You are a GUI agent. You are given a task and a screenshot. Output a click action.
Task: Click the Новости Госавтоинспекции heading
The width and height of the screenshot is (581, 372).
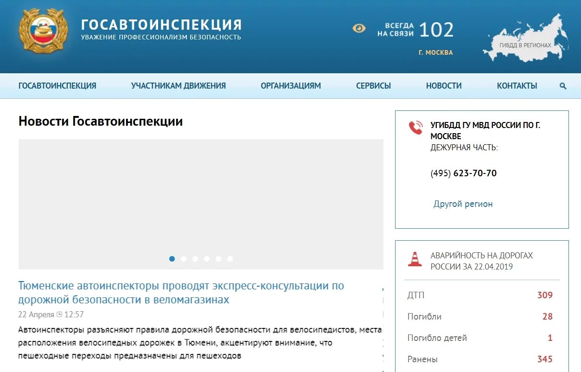click(101, 122)
